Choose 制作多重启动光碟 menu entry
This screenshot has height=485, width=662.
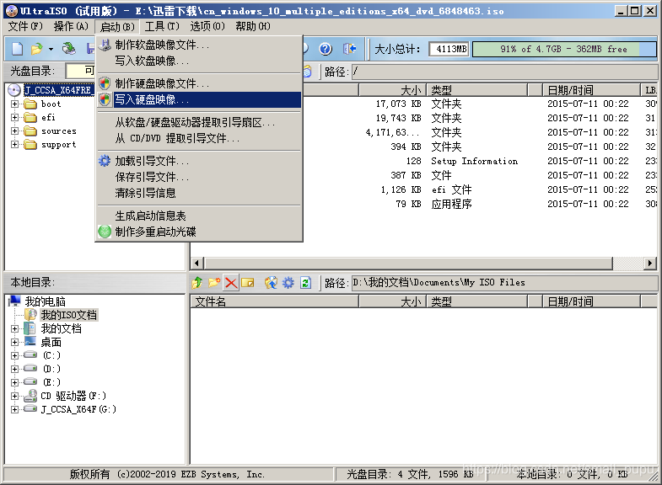pyautogui.click(x=199, y=232)
